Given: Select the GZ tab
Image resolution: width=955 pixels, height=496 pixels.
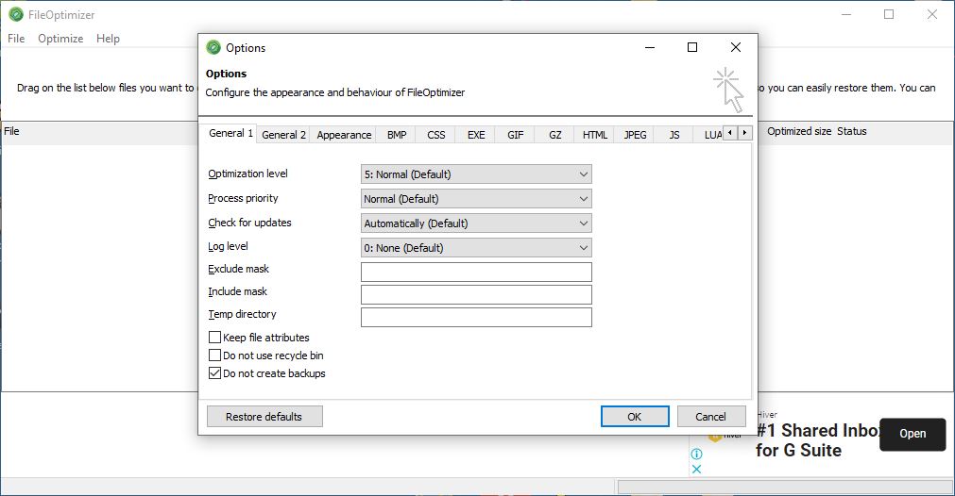Looking at the screenshot, I should 554,135.
